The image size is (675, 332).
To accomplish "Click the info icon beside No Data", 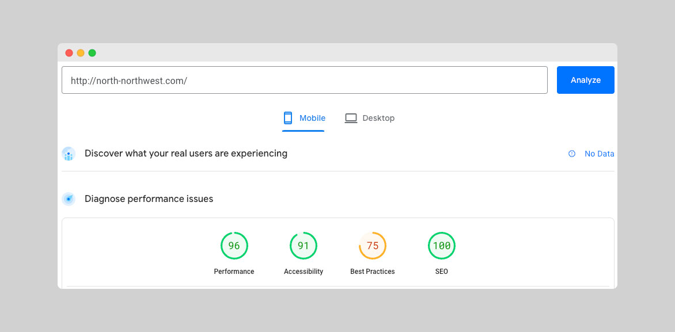I will coord(572,154).
